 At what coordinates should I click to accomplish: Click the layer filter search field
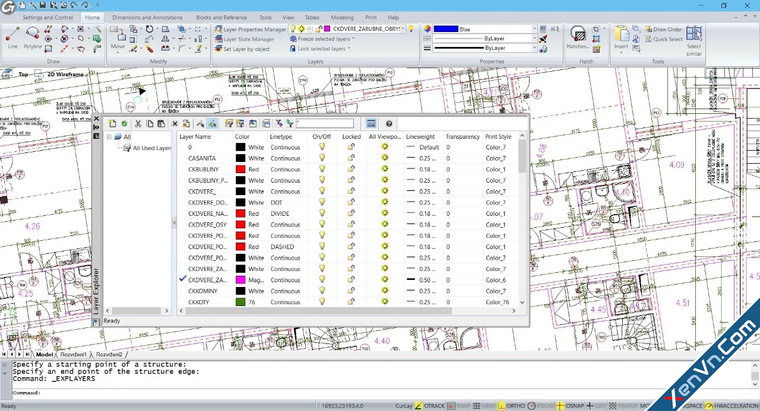[325, 123]
